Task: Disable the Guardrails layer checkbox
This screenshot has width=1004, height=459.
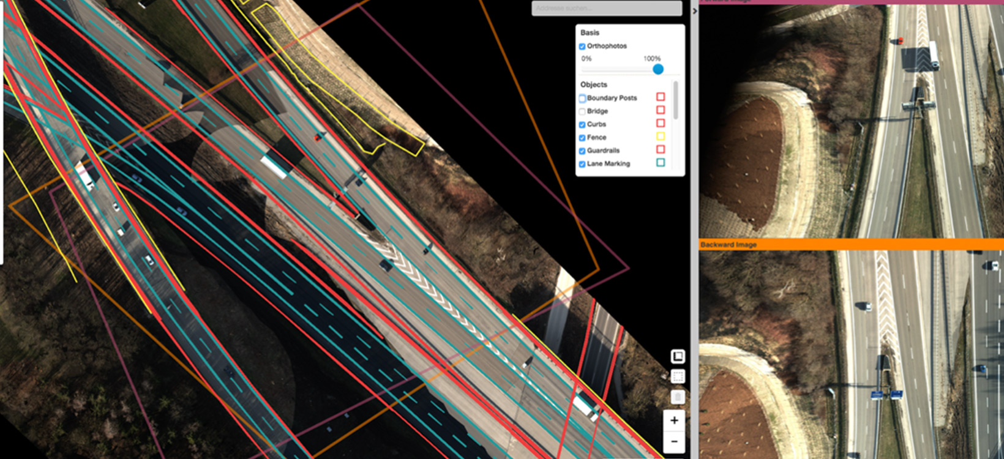Action: (582, 151)
